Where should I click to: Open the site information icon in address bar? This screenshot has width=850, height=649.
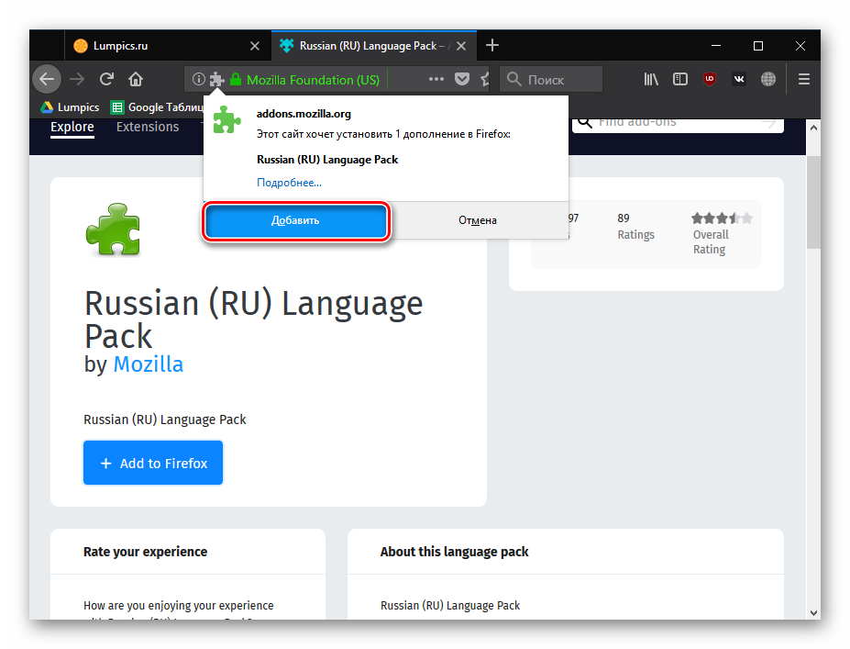(198, 80)
